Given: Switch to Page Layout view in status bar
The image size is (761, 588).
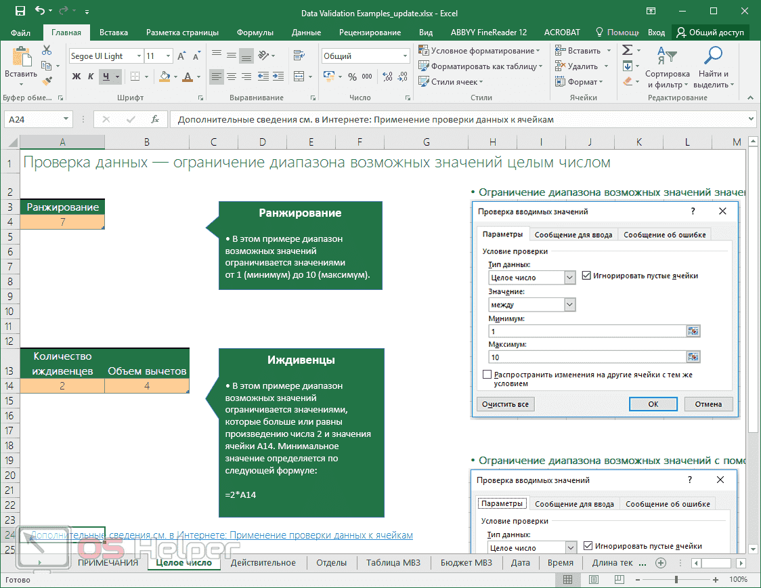Looking at the screenshot, I should click(593, 580).
